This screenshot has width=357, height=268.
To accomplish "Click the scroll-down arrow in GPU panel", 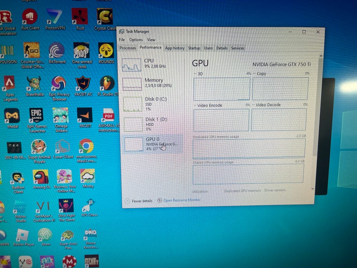I will pos(313,189).
